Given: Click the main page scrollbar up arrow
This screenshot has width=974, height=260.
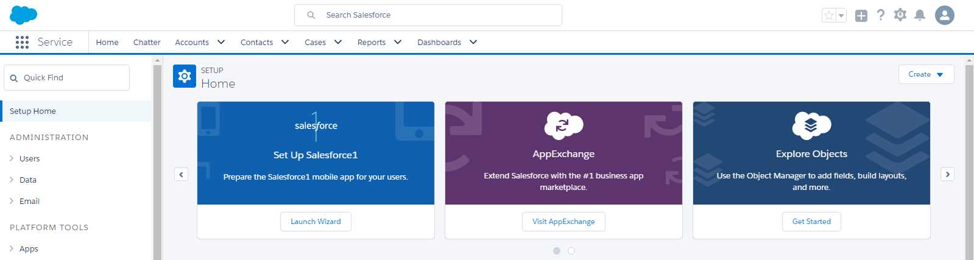Looking at the screenshot, I should [969, 60].
